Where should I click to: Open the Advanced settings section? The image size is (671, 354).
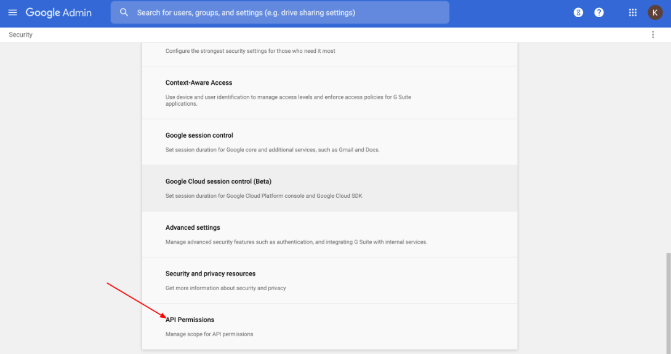193,227
